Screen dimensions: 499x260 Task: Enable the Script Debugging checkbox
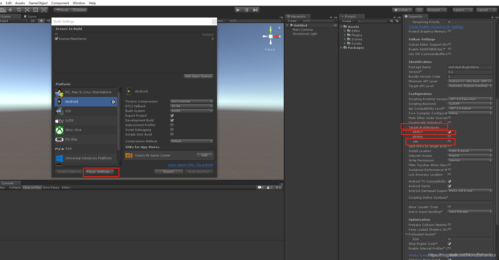[x=172, y=129]
